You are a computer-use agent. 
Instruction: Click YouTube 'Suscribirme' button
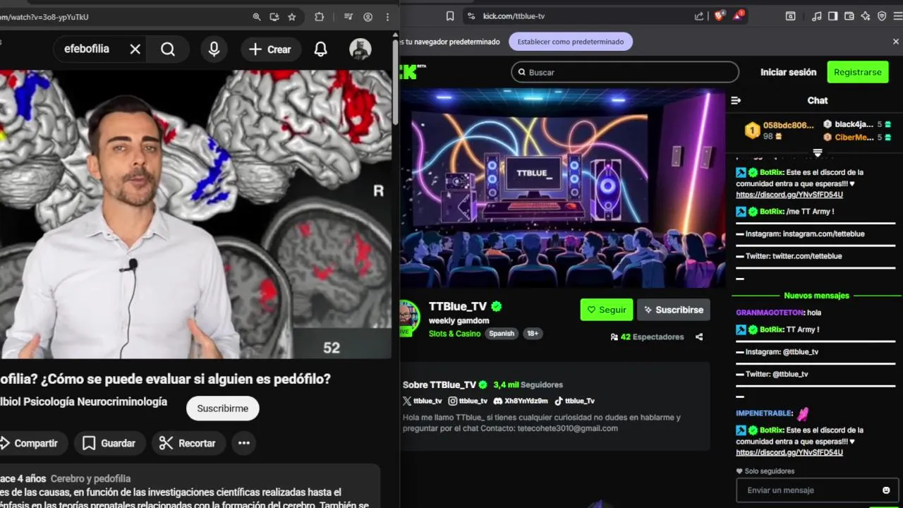point(222,409)
